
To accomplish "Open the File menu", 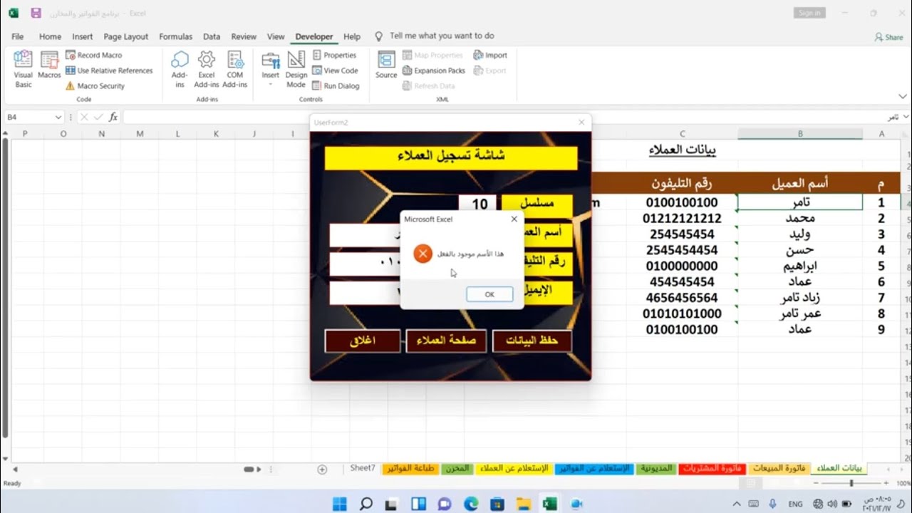I will 18,36.
